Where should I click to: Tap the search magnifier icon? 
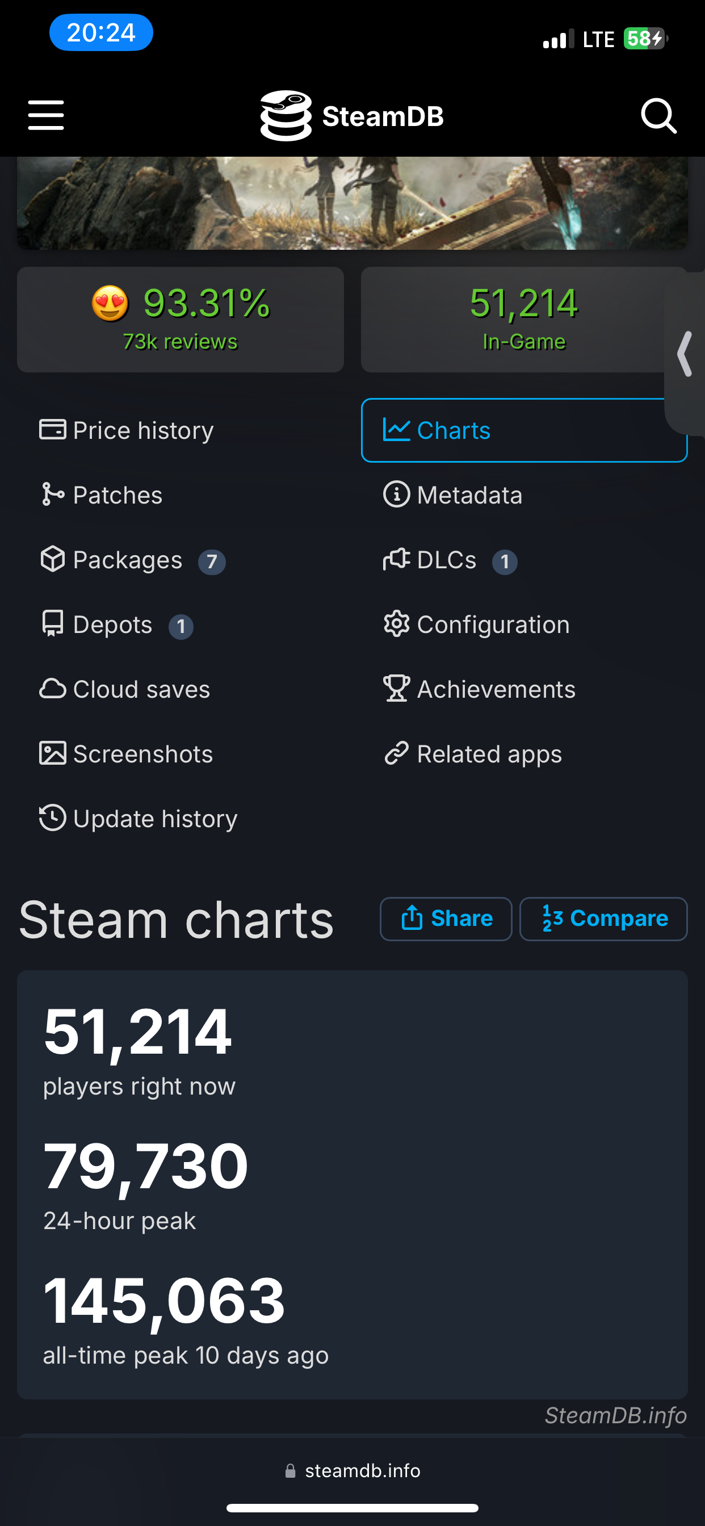tap(659, 115)
